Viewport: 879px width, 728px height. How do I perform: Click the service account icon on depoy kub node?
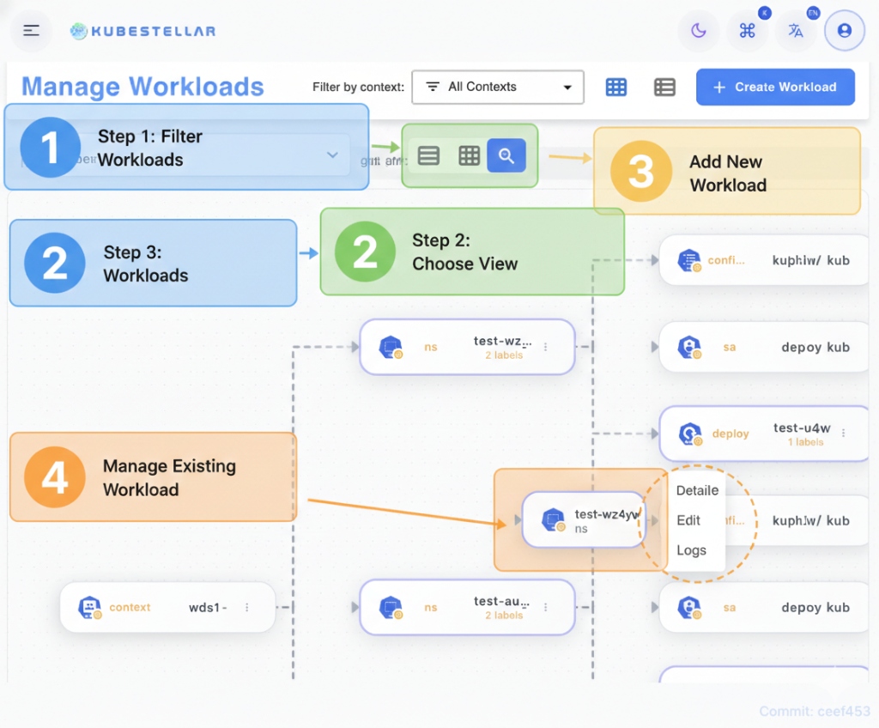pos(689,347)
